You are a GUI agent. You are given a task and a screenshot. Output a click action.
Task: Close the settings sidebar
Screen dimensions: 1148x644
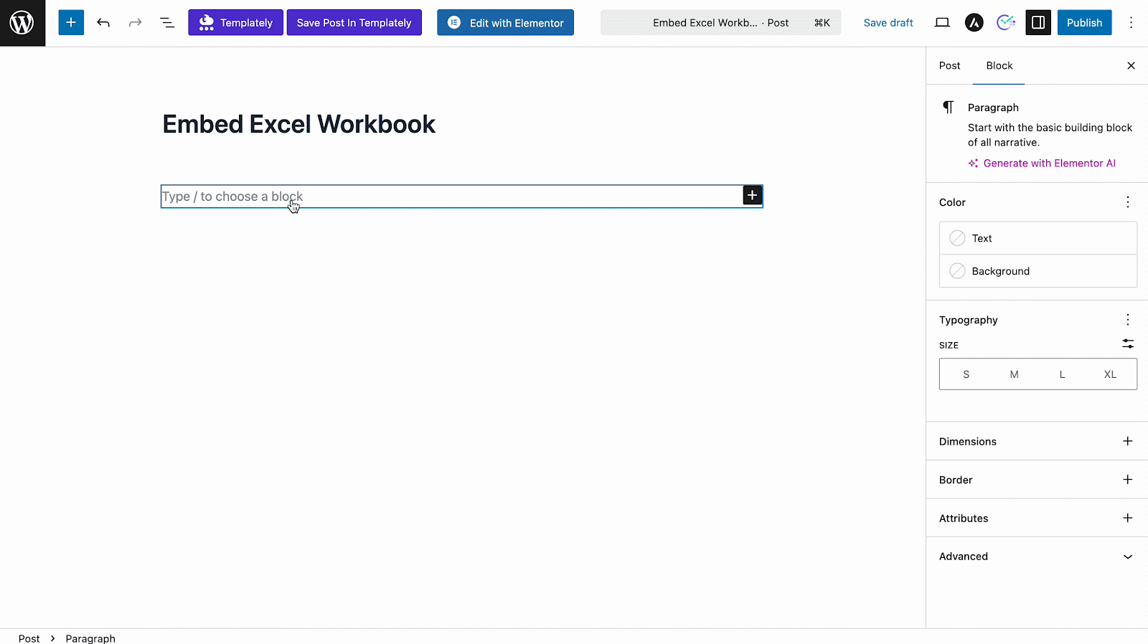[x=1131, y=65]
